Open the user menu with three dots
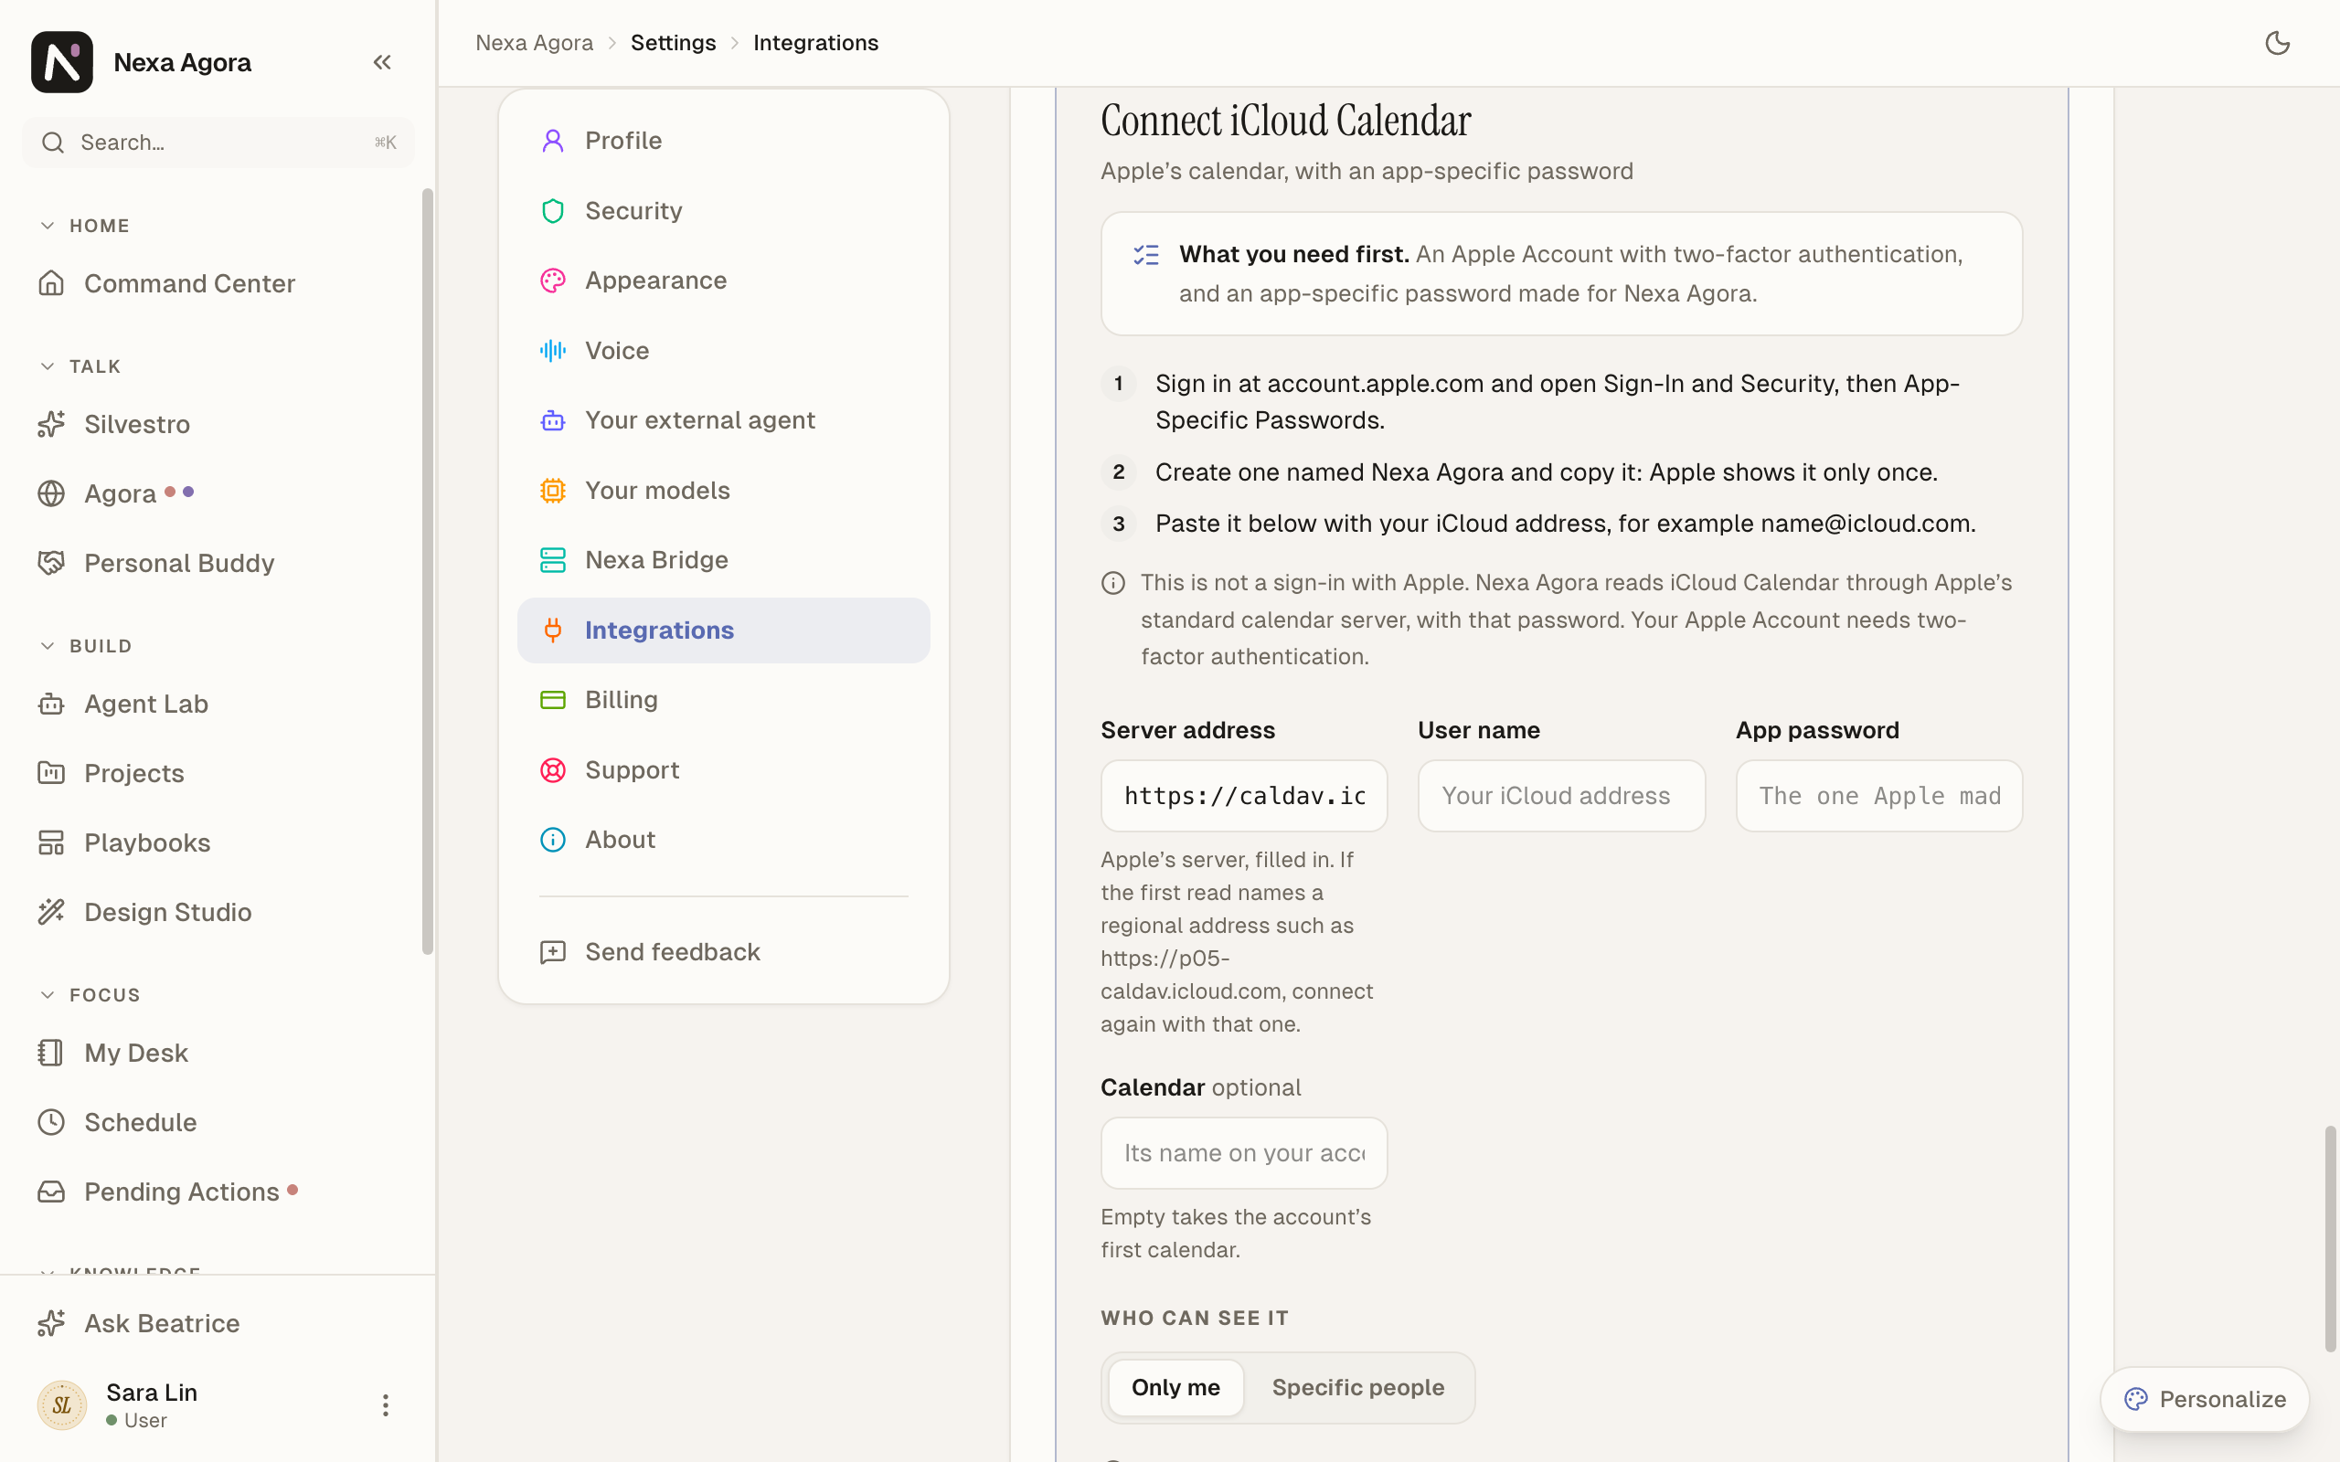2340x1462 pixels. (385, 1405)
